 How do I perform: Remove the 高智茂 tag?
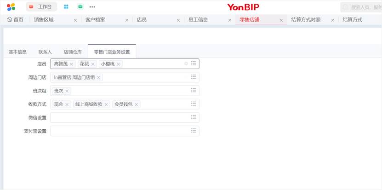coord(71,64)
